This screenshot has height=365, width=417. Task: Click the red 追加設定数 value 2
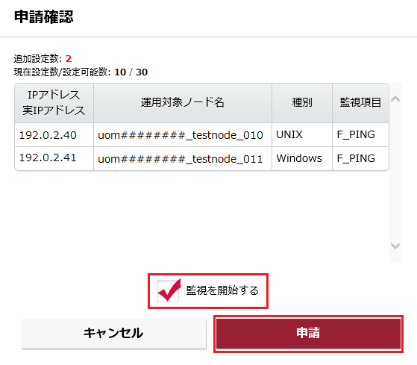tap(69, 59)
